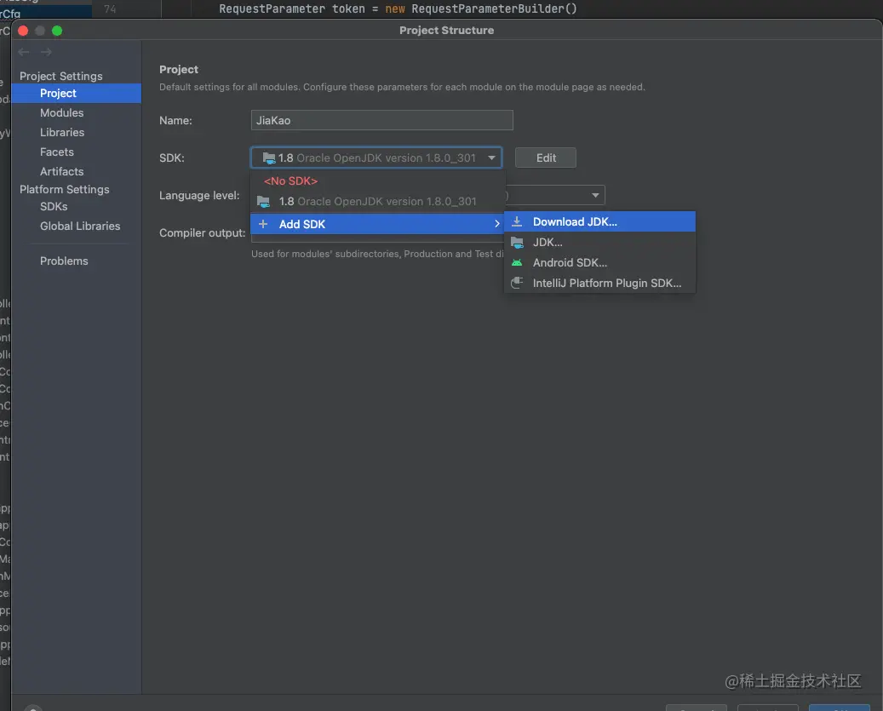Open the Modules settings page

[x=62, y=112]
